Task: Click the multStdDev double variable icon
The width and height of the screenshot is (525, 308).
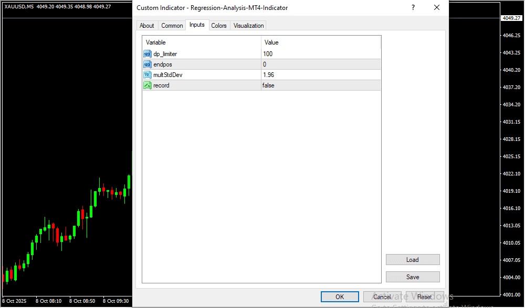Action: pos(147,75)
